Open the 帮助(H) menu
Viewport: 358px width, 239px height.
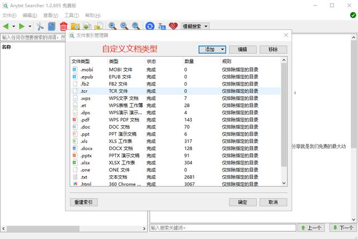(x=93, y=15)
